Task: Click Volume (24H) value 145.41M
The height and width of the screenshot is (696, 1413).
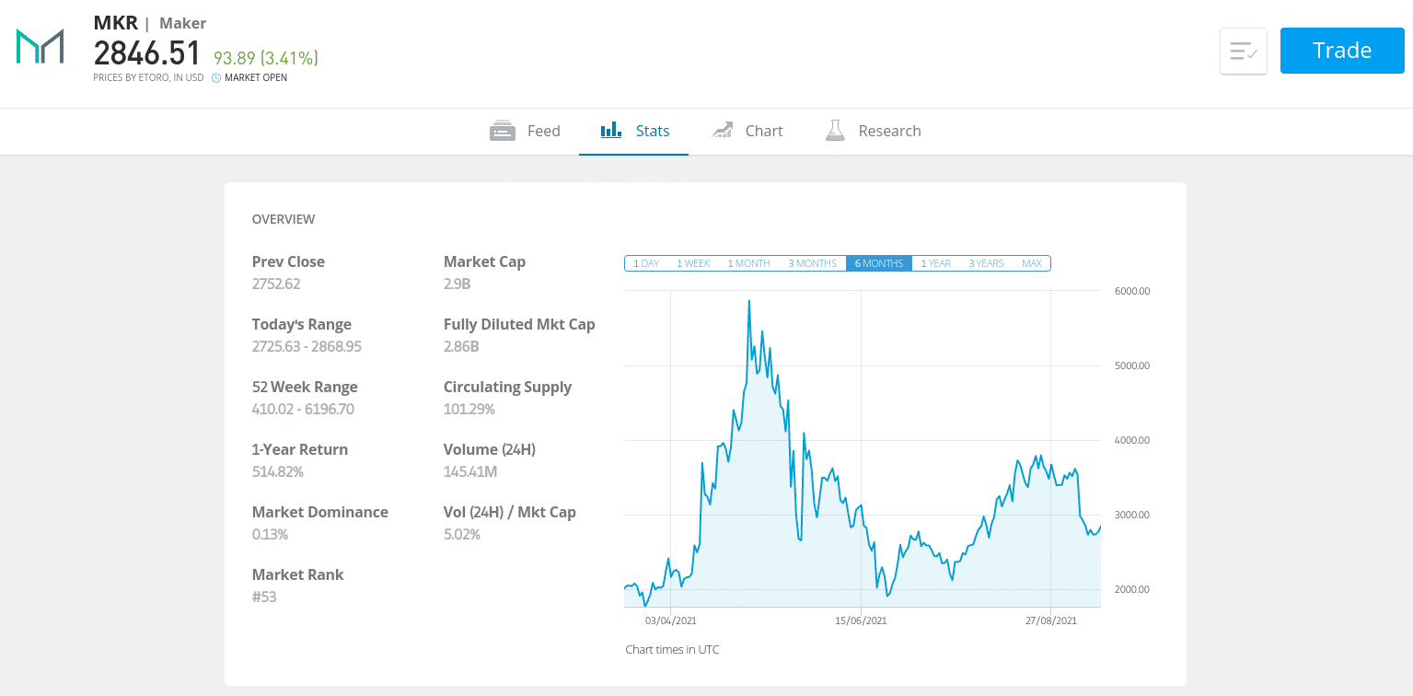Action: (470, 471)
